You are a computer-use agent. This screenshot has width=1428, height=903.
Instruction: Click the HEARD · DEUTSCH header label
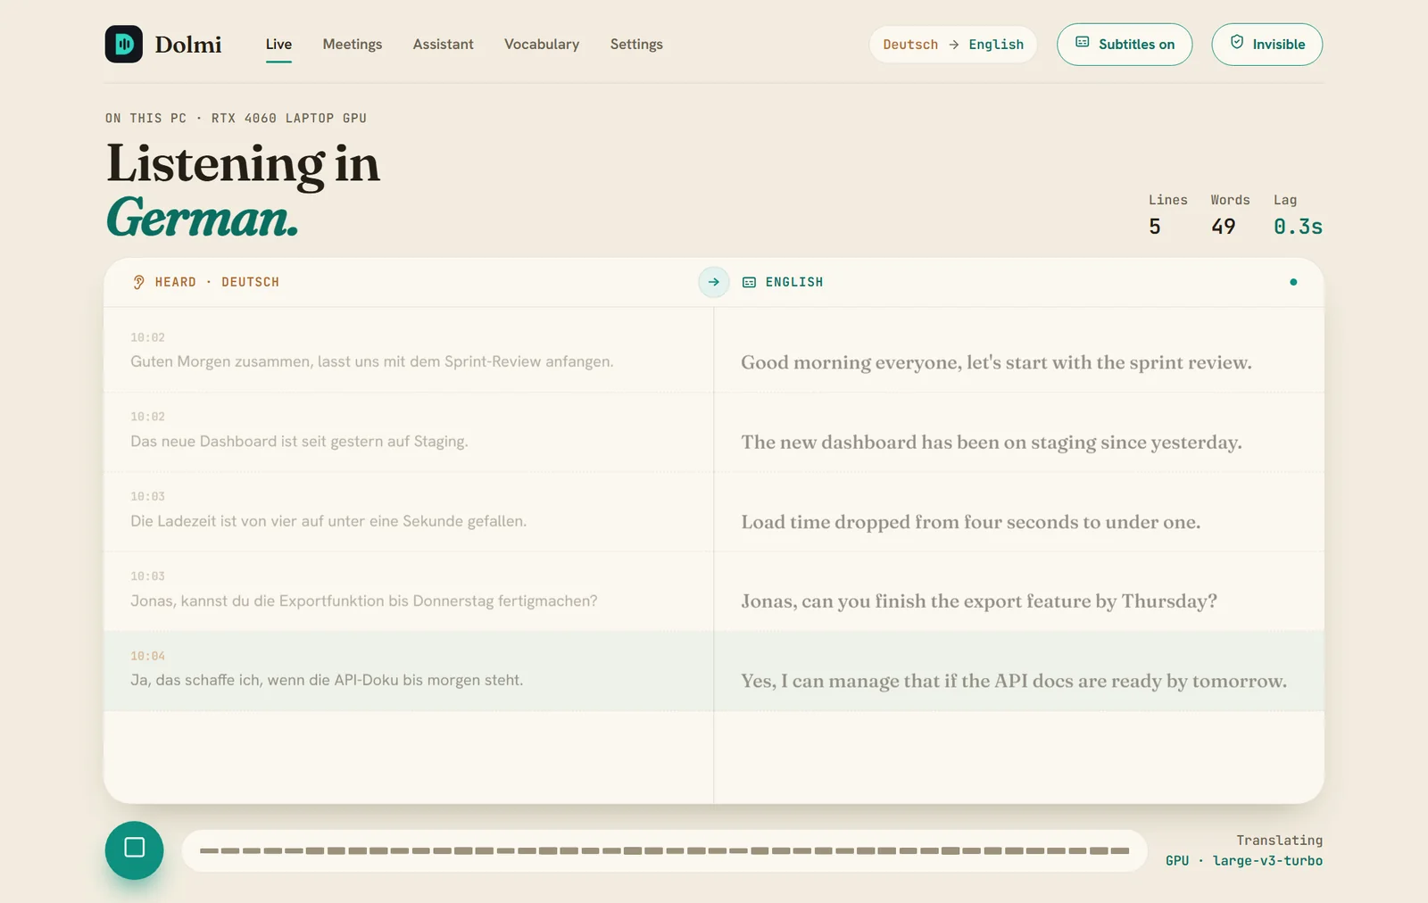[217, 282]
